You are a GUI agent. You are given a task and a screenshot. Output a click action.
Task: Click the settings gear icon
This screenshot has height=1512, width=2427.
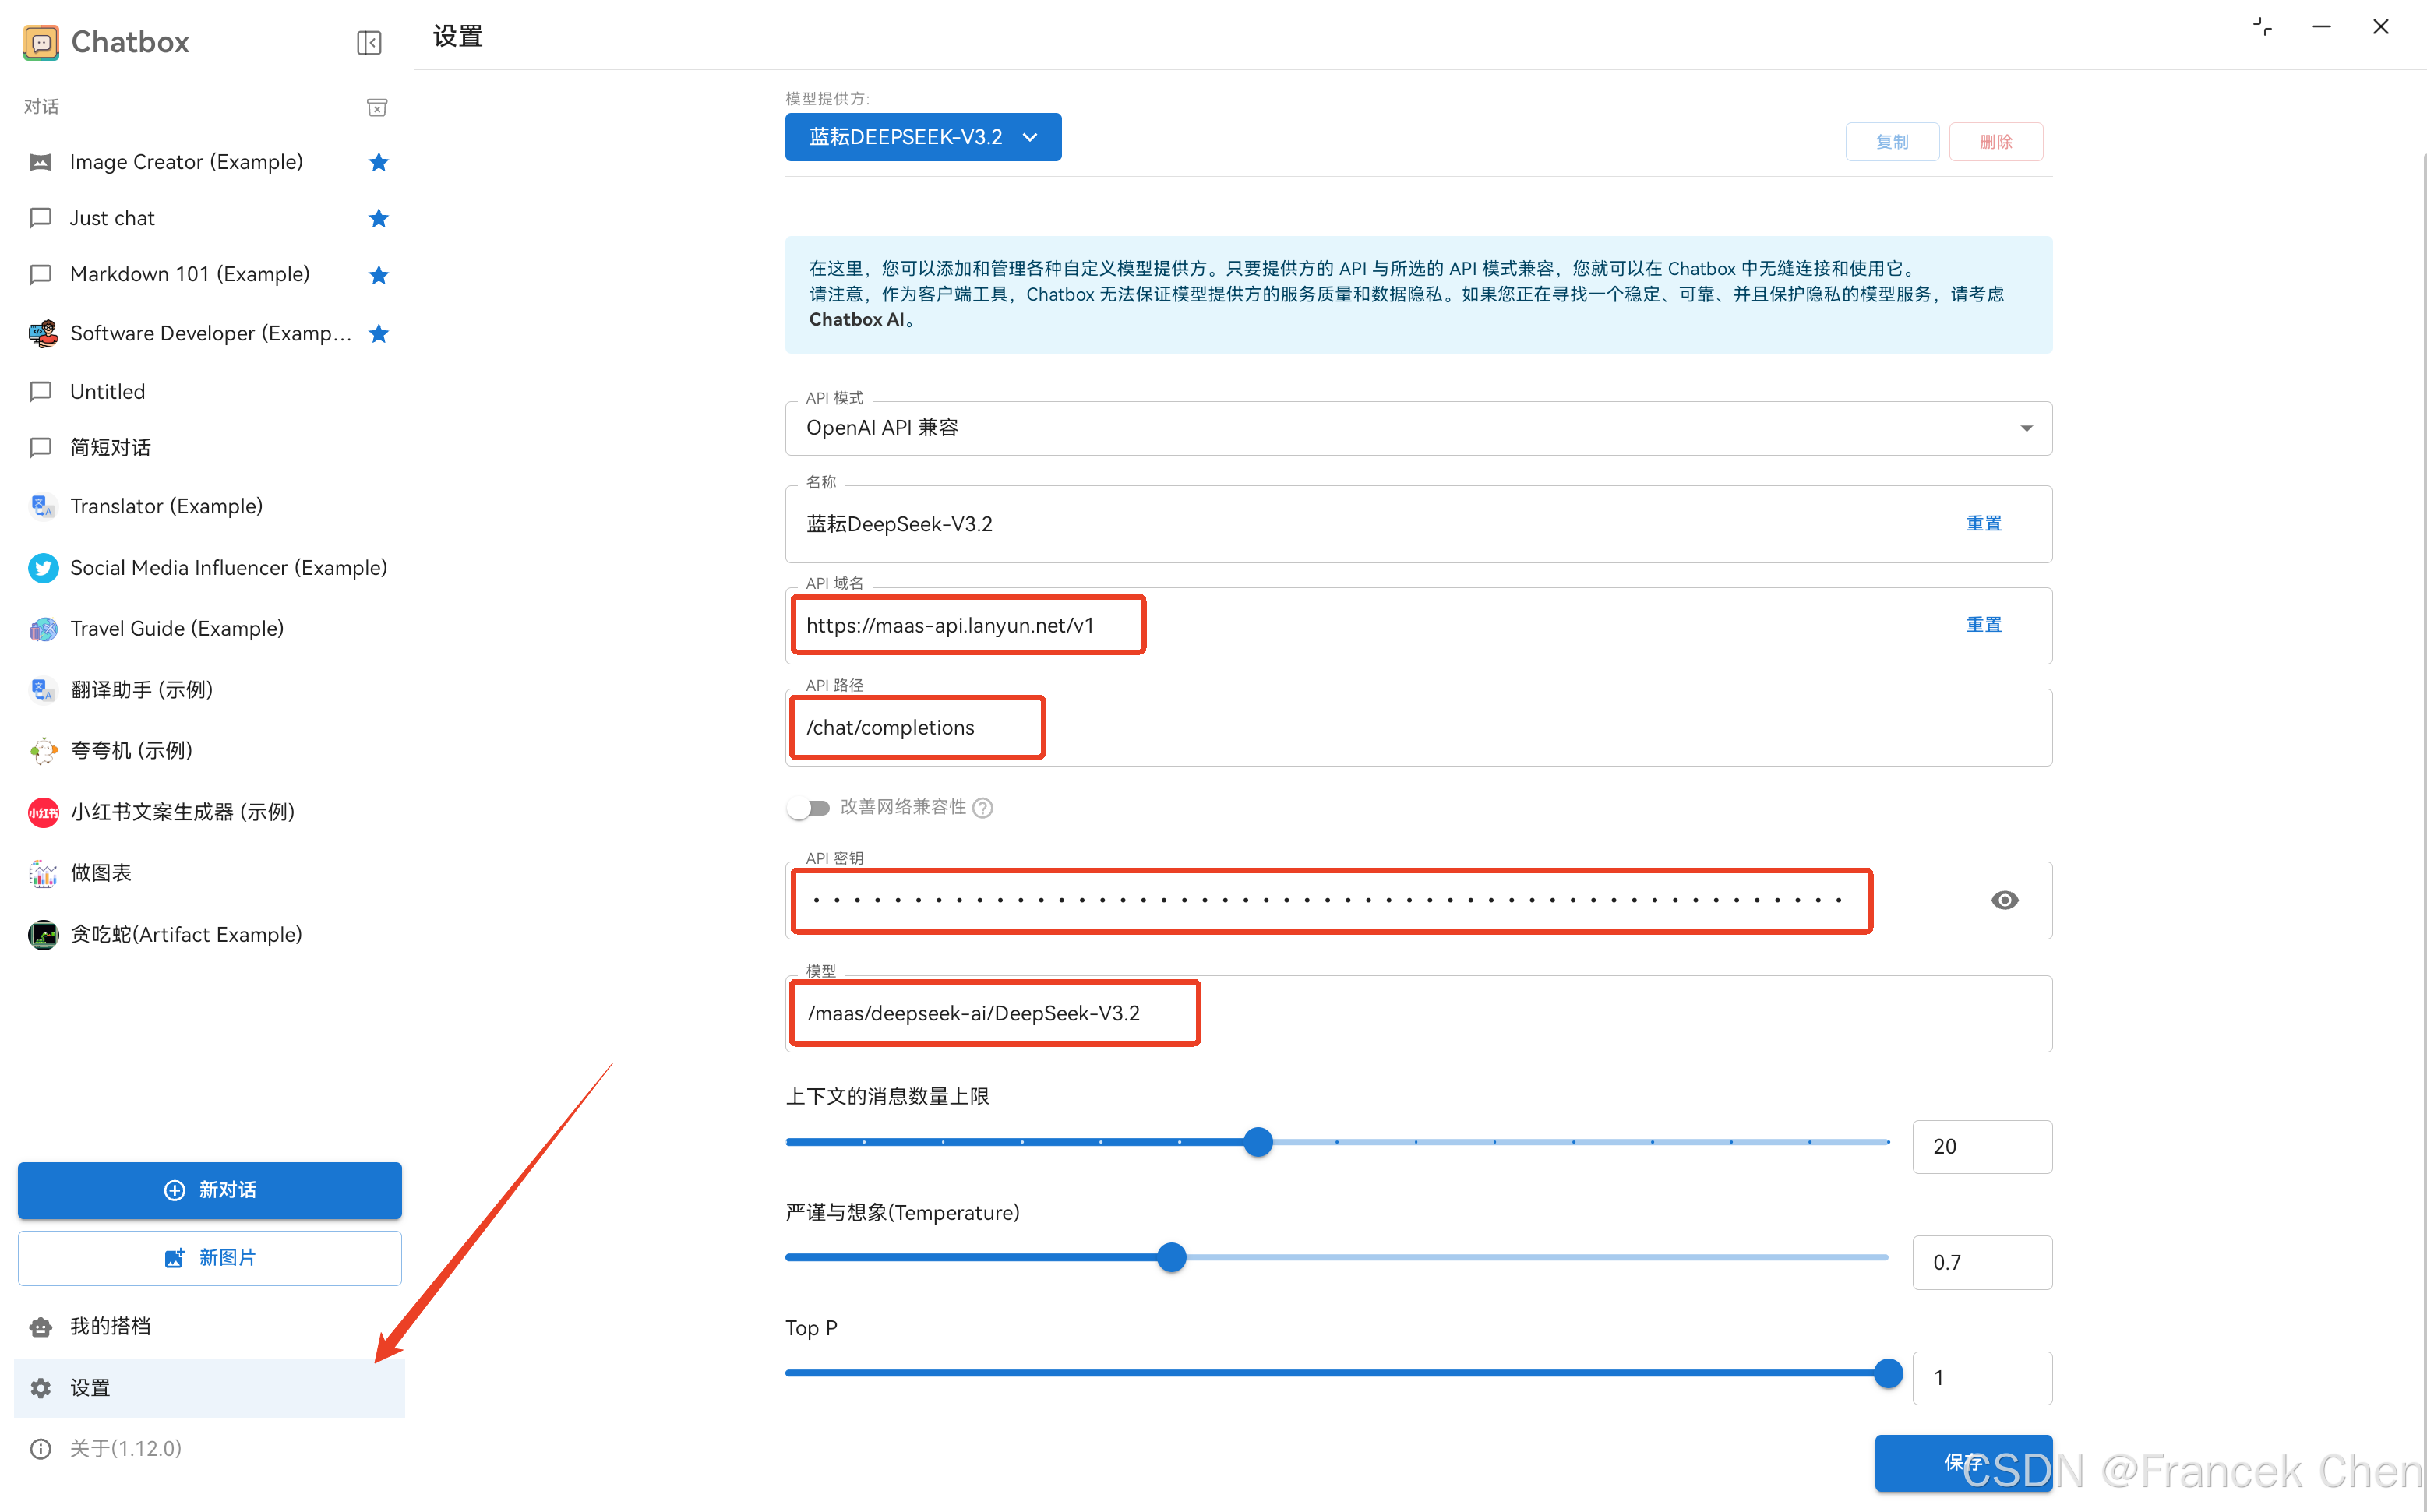(41, 1388)
